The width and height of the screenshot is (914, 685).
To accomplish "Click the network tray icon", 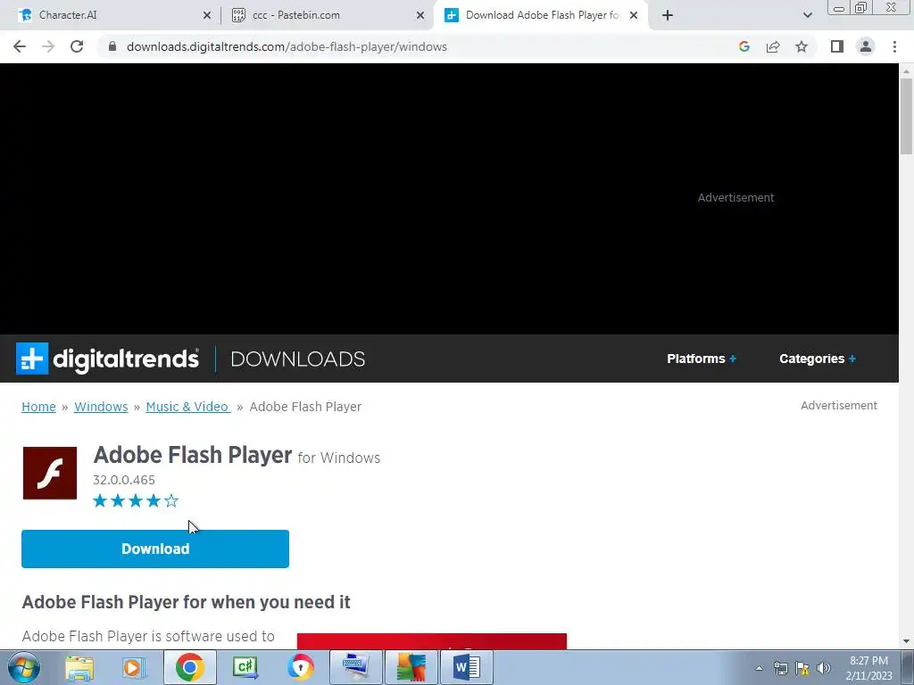I will [x=780, y=668].
